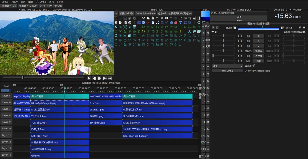The image size is (308, 159).
Task: Click the left 拡大率 slider handle
Action: click(224, 51)
